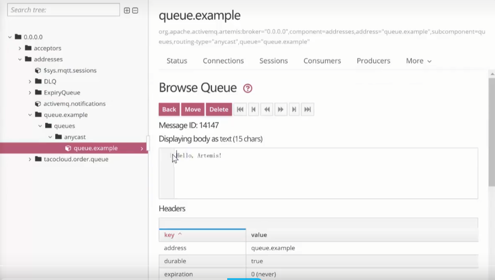Click the Move message button

[193, 109]
